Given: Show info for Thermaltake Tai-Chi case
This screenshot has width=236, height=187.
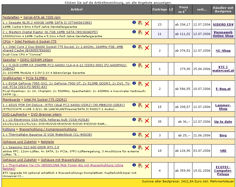Looking at the screenshot, I should point(134,165).
